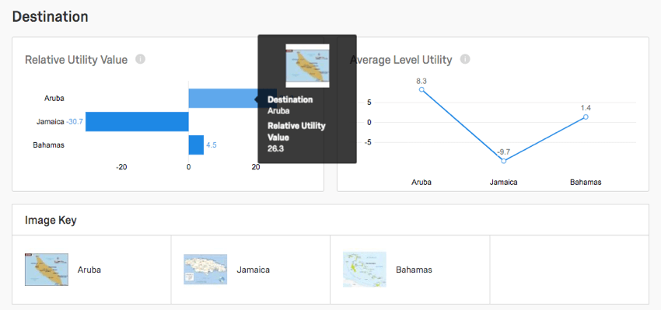This screenshot has height=310, width=661.
Task: Click the Destination section heading
Action: pyautogui.click(x=51, y=17)
